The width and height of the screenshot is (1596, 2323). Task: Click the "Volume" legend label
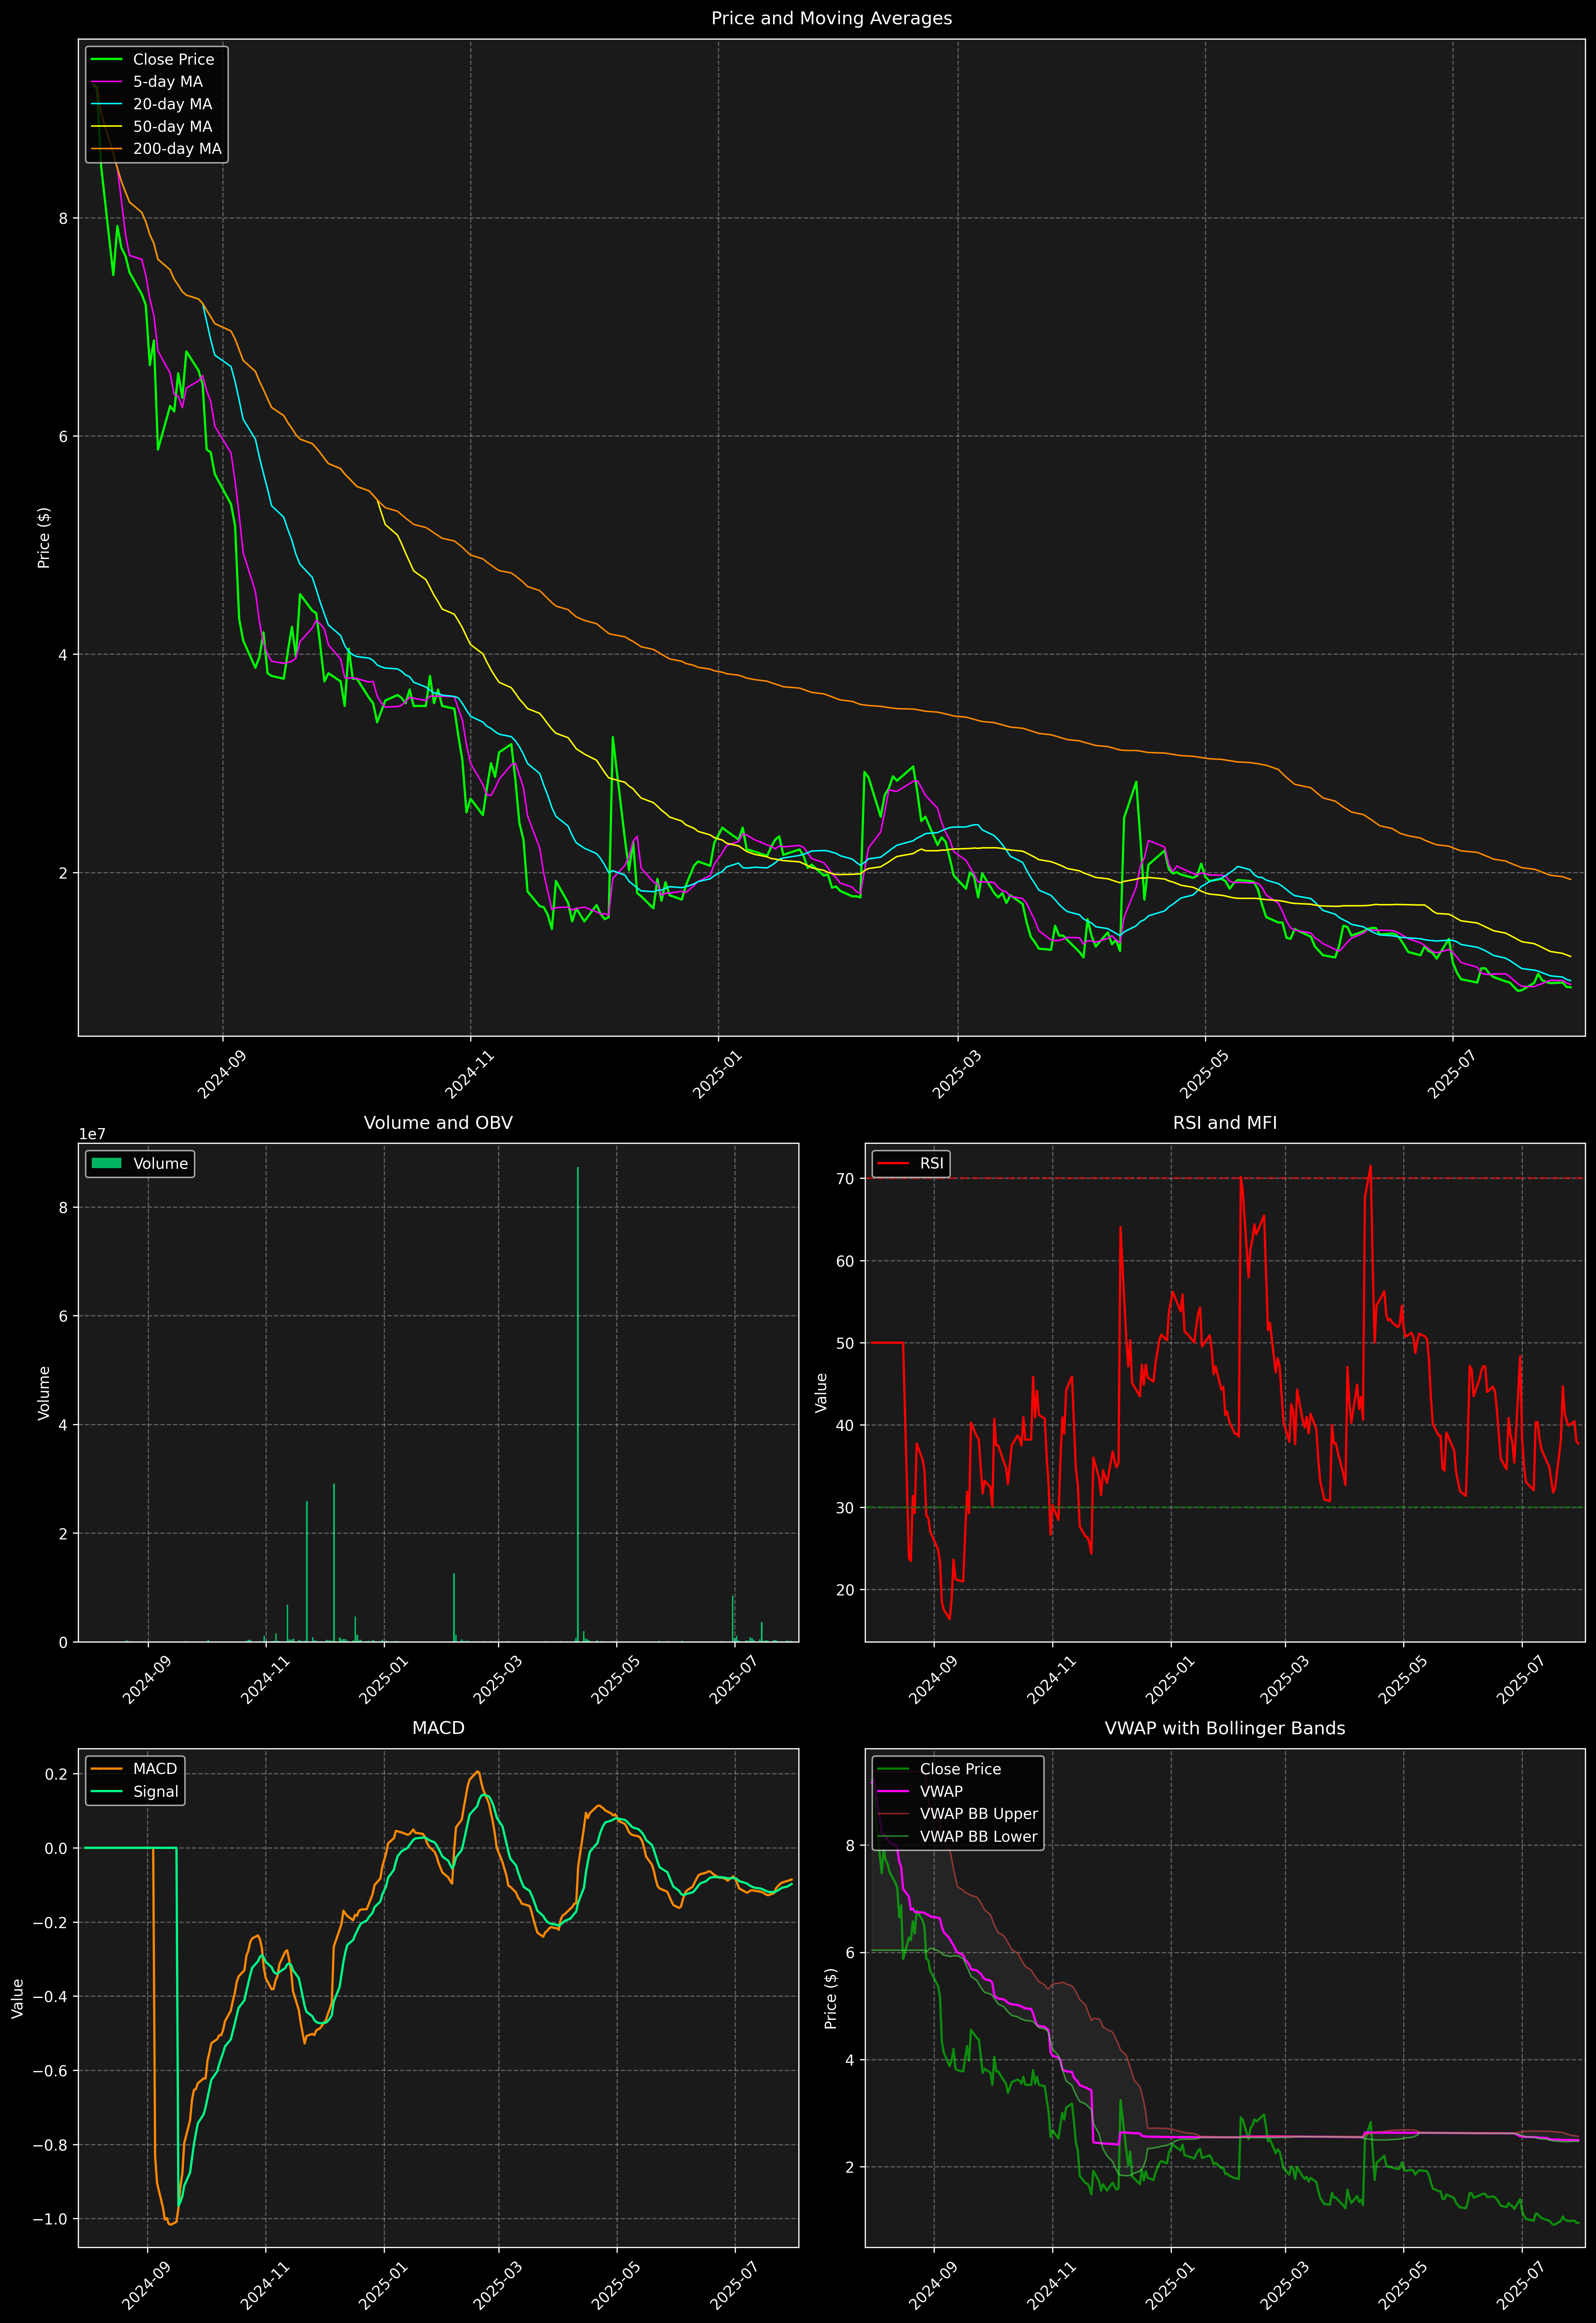(x=161, y=1163)
